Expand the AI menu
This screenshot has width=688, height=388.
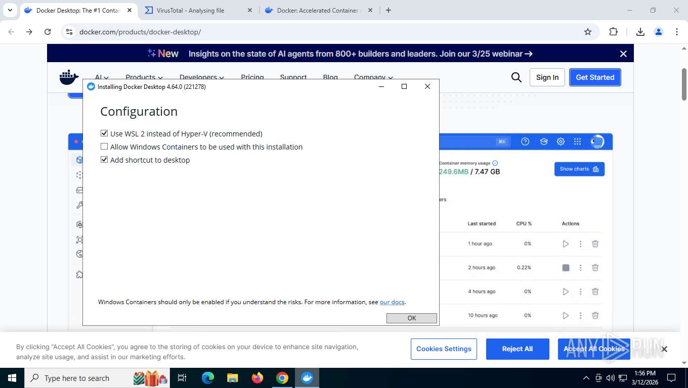pos(102,77)
